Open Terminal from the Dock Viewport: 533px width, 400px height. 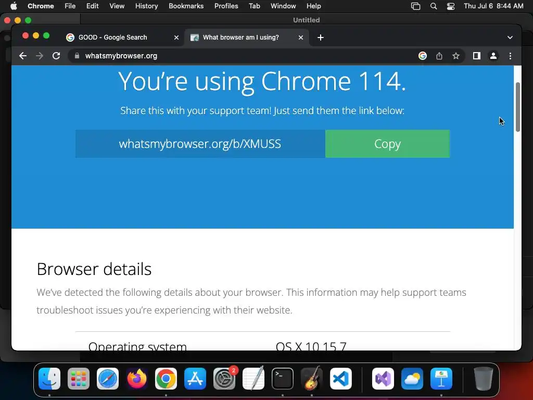click(x=283, y=379)
